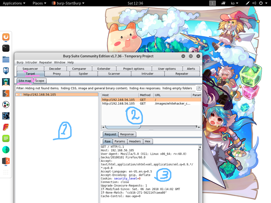Open the ko input language dropdown

pyautogui.click(x=235, y=3)
